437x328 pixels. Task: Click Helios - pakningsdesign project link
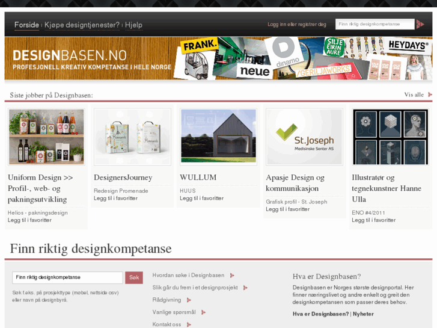38,212
